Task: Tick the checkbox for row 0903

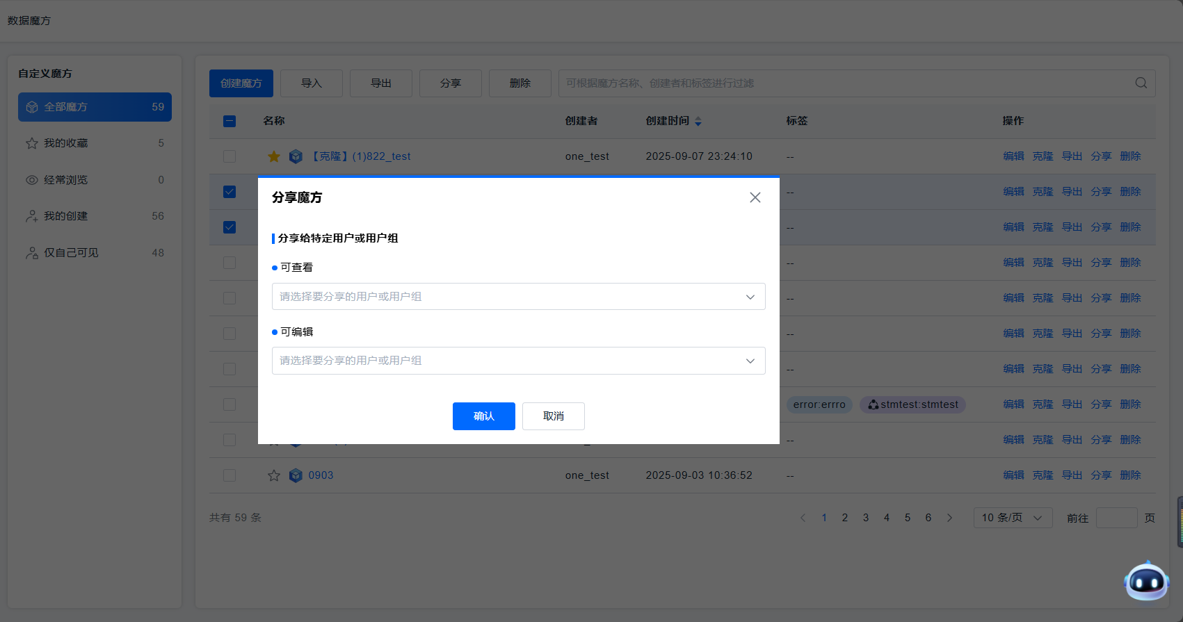Action: click(x=230, y=475)
